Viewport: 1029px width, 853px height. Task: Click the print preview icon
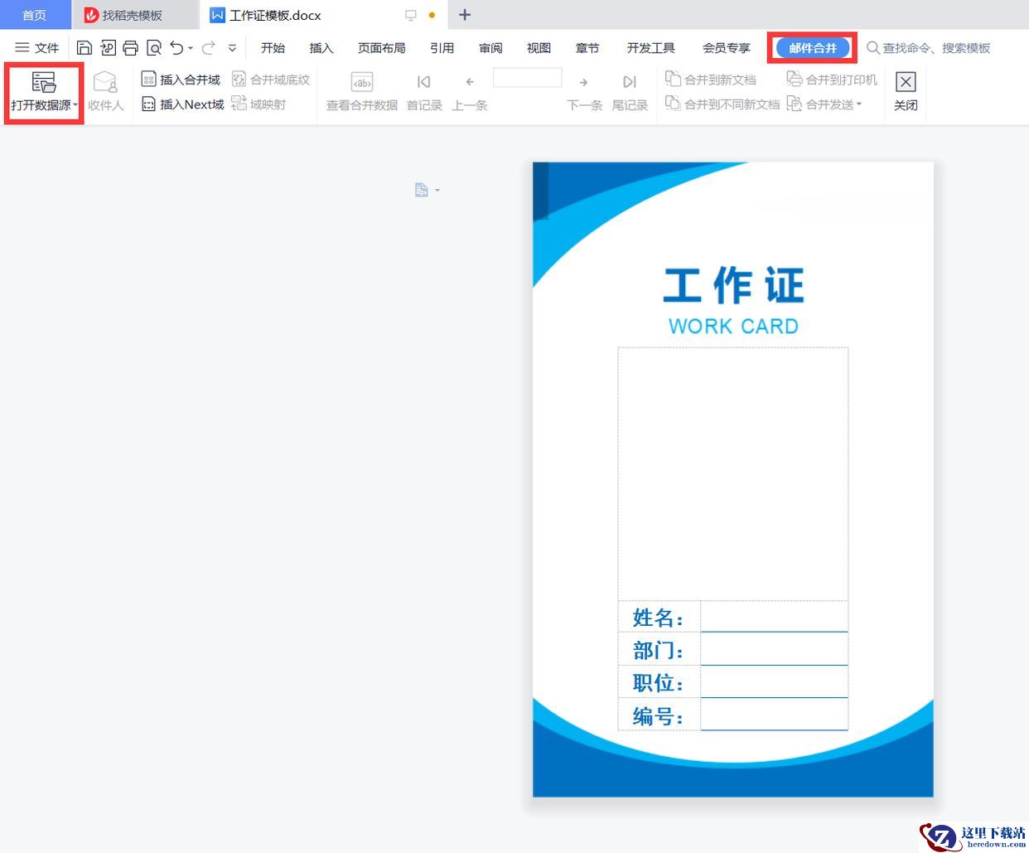(154, 48)
